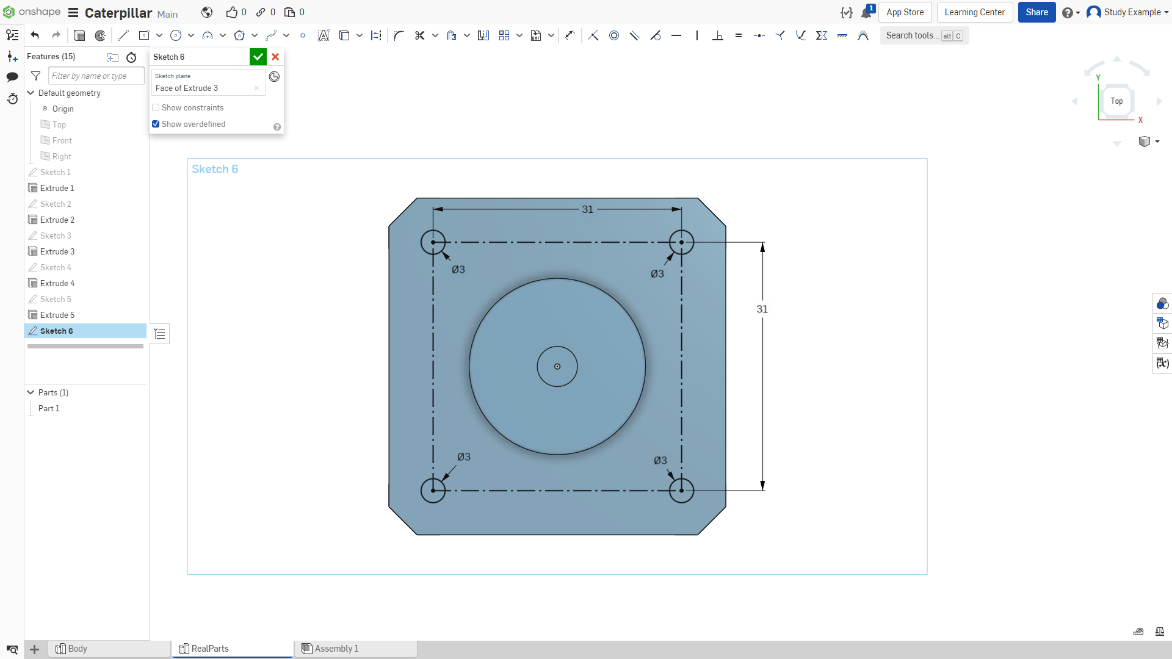1172x659 pixels.
Task: Select the Trim scissors tool
Action: (419, 35)
